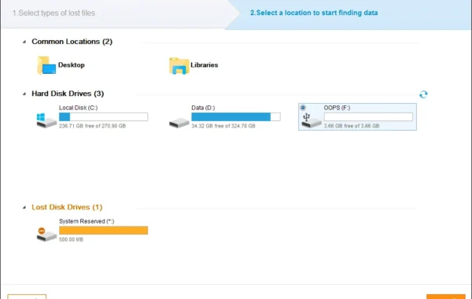Click the free space text under OOPS (F:)
The image size is (472, 299).
352,126
